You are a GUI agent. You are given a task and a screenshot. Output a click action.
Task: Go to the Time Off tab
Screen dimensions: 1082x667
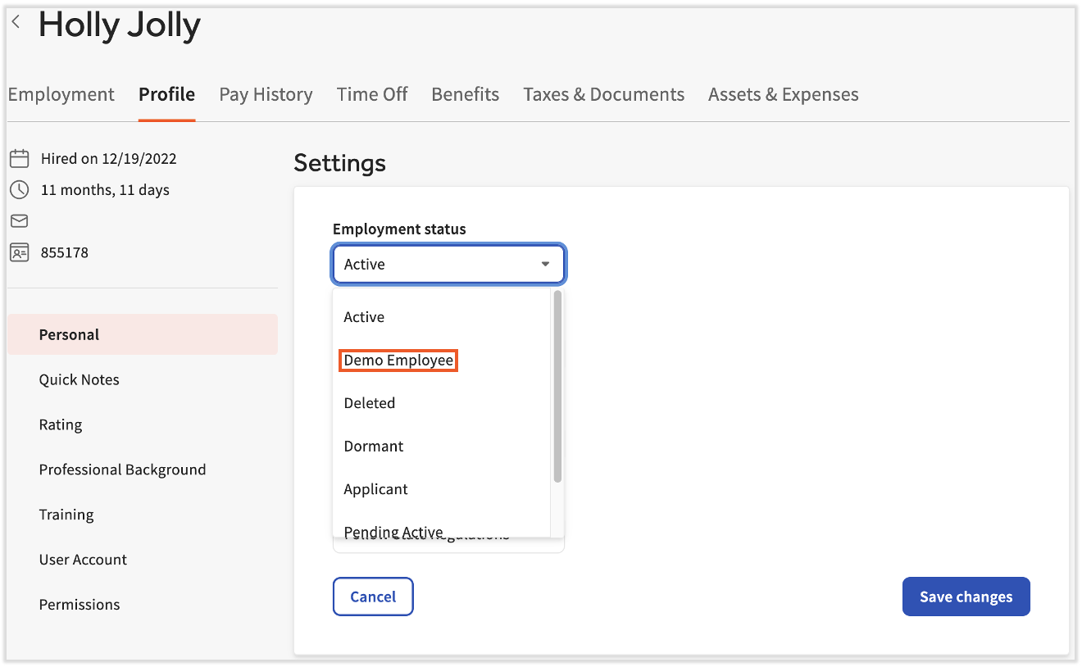tap(372, 94)
